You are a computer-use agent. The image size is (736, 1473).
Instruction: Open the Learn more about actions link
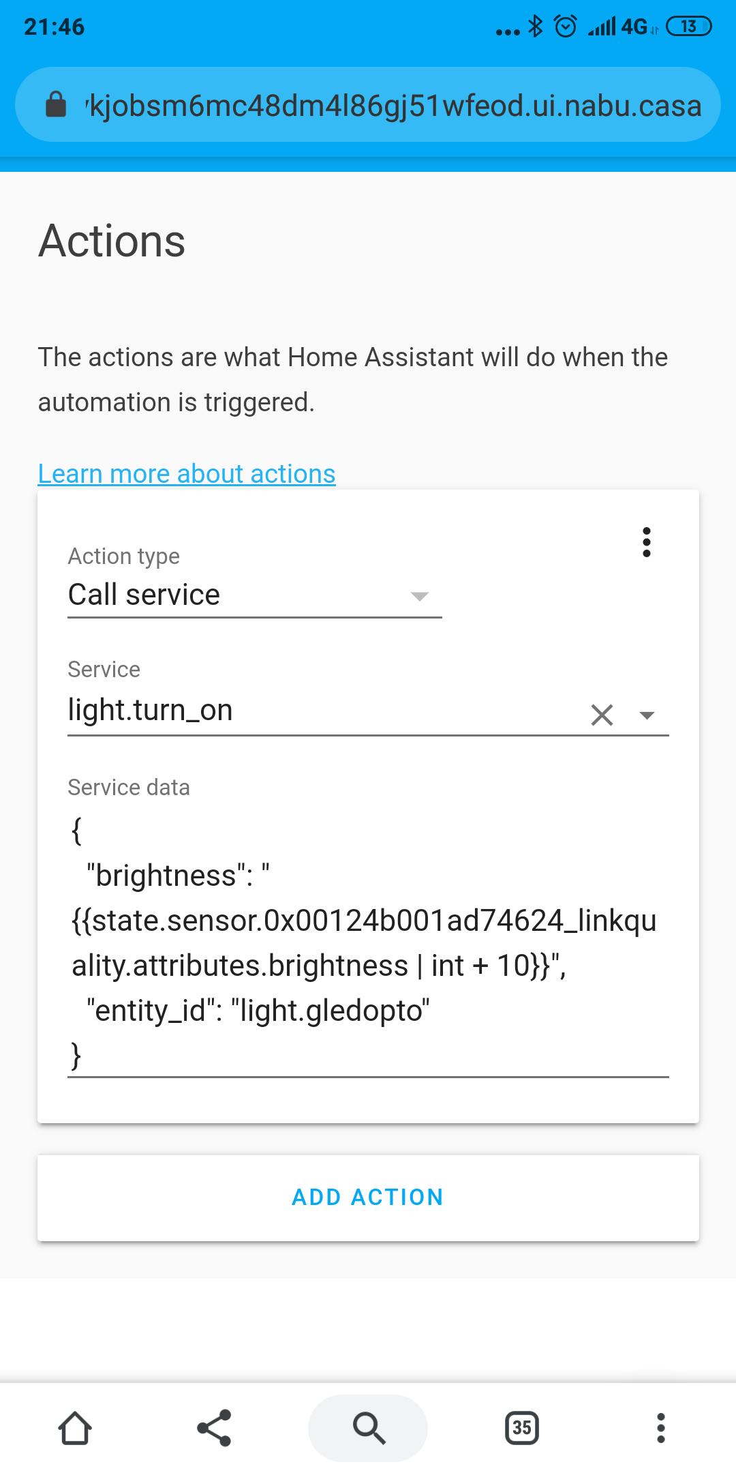click(x=187, y=473)
